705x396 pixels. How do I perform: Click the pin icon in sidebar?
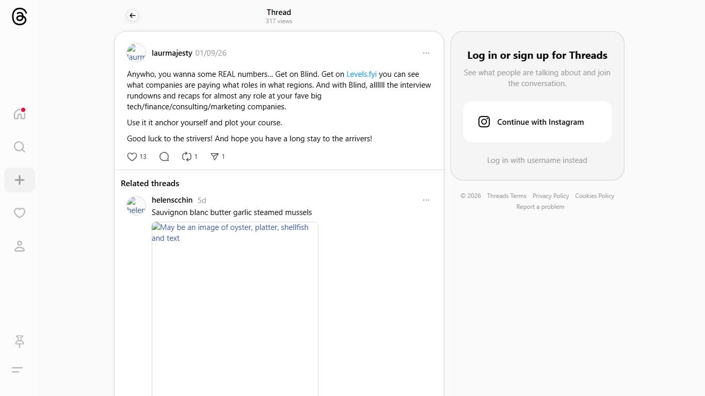[20, 341]
